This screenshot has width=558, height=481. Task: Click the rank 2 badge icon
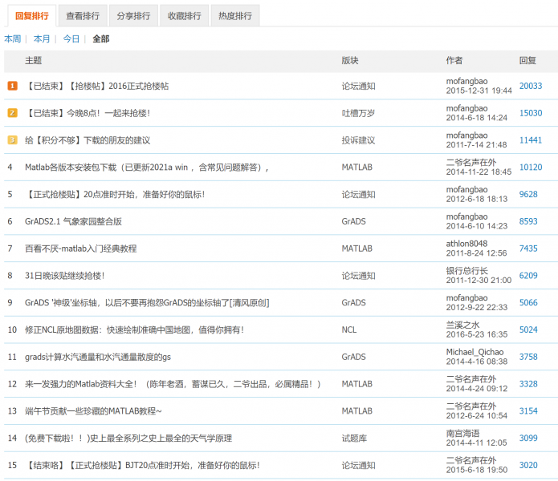[x=12, y=113]
